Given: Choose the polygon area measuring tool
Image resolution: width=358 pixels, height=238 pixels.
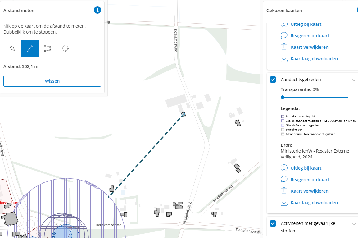Looking at the screenshot, I should 48,48.
